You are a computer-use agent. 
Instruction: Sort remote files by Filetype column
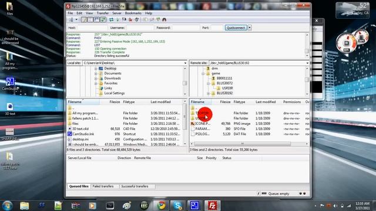(239, 102)
